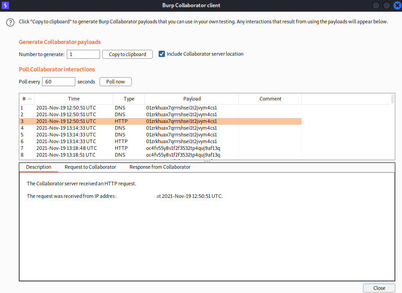
Task: Click the Poll now button
Action: tap(115, 81)
